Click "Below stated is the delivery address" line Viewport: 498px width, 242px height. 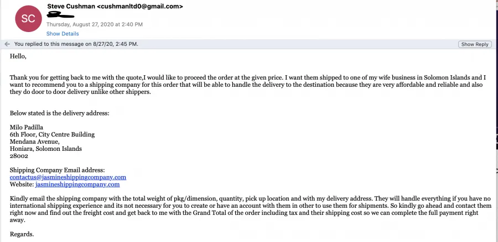coord(60,113)
